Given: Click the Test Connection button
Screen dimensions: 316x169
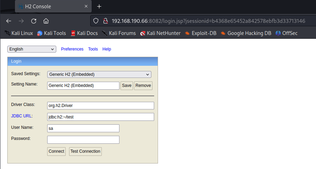Looking at the screenshot, I should [85, 151].
